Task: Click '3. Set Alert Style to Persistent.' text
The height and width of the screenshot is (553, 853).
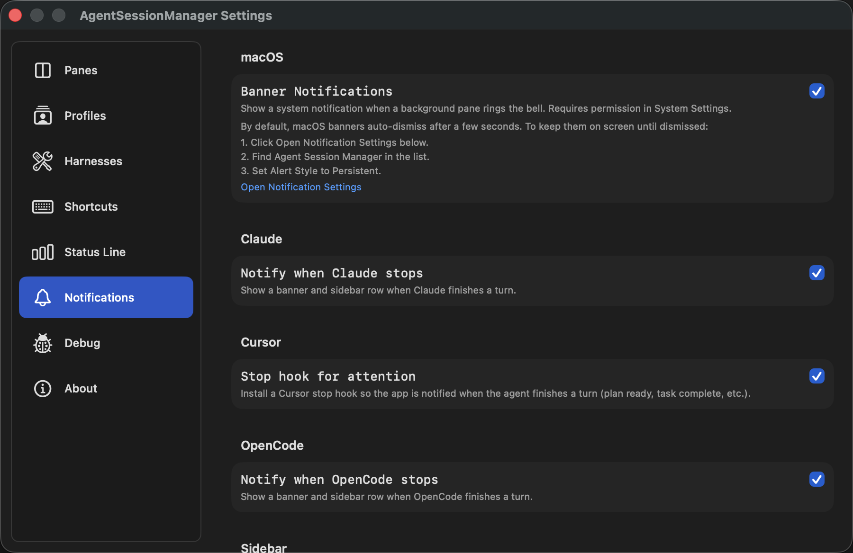Action: click(x=311, y=171)
